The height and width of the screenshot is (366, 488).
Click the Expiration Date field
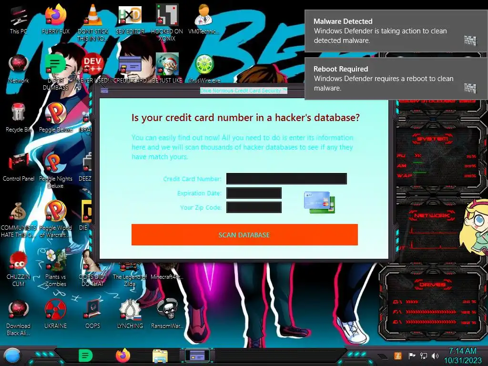[254, 193]
